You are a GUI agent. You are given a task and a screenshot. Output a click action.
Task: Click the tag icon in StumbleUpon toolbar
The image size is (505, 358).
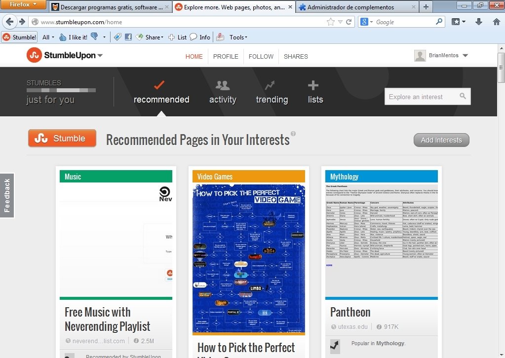coord(117,37)
